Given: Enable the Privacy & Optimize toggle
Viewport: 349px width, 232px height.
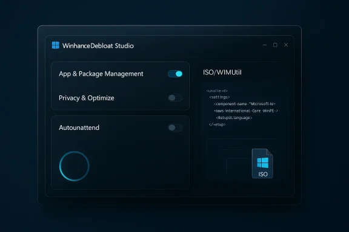Looking at the screenshot, I should [x=175, y=98].
